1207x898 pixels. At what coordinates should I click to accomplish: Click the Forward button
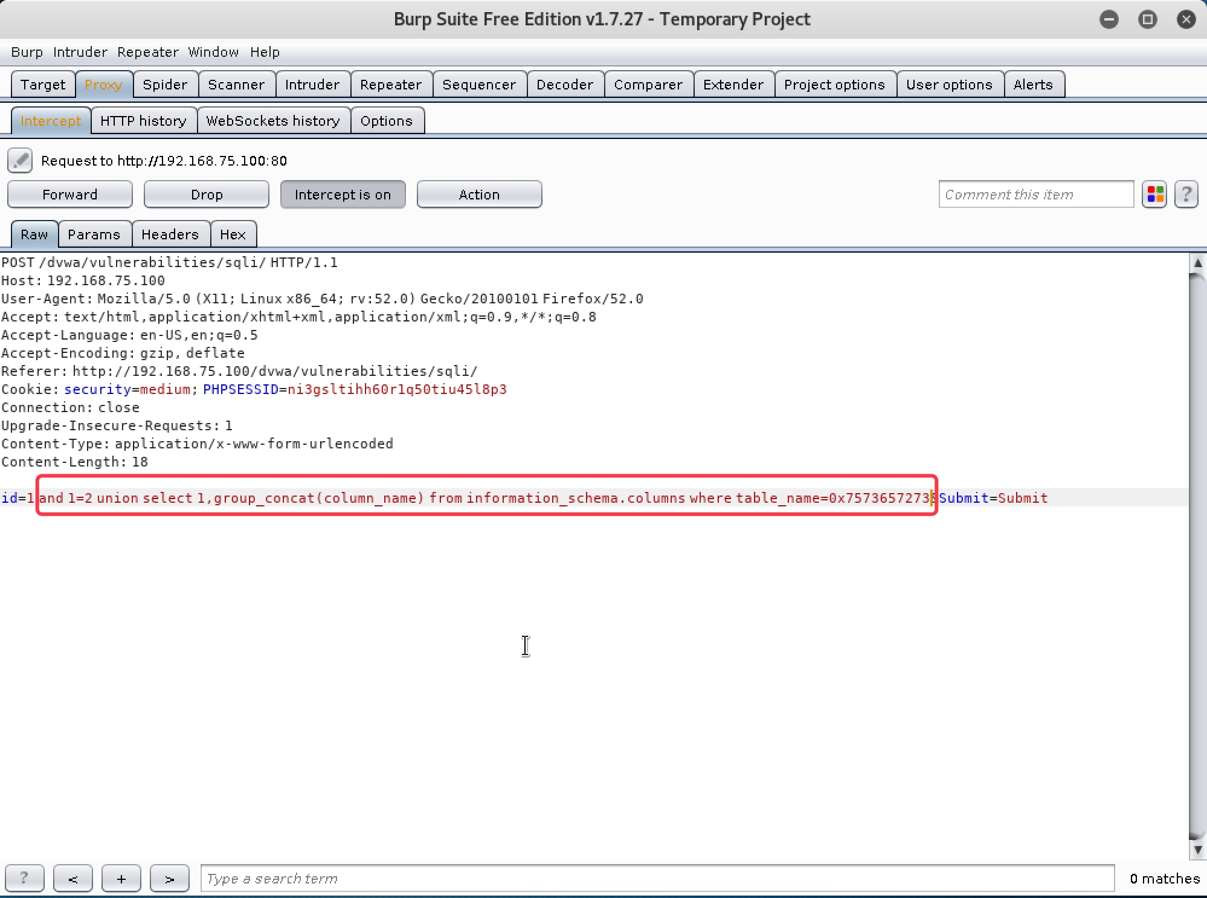70,195
